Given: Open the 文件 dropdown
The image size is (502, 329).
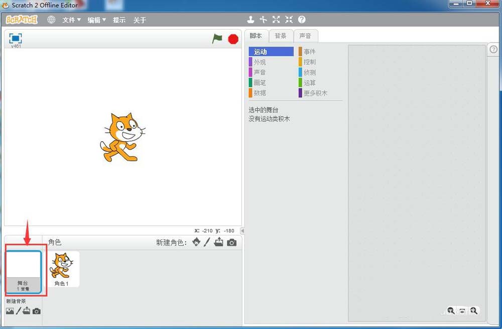Looking at the screenshot, I should (x=71, y=20).
